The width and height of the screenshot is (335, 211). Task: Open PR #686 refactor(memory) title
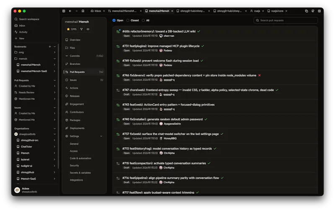(x=159, y=31)
